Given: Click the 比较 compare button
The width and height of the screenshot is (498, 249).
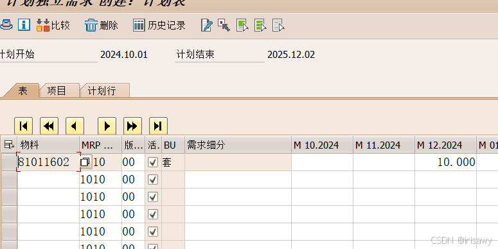Looking at the screenshot, I should (53, 25).
